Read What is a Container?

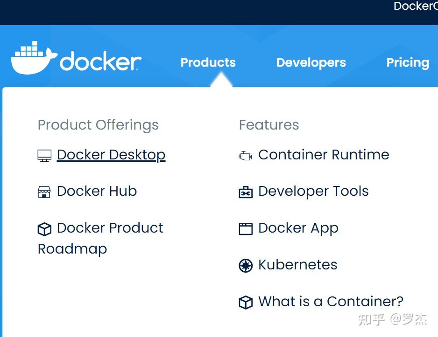tap(330, 302)
